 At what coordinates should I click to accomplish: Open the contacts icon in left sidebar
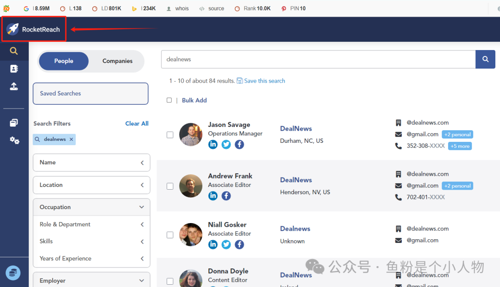[x=14, y=69]
